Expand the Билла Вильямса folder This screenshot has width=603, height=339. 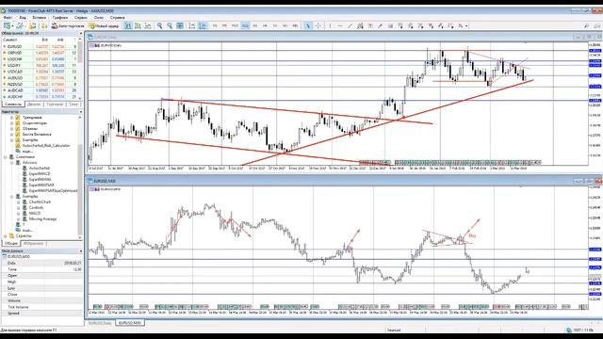click(12, 135)
